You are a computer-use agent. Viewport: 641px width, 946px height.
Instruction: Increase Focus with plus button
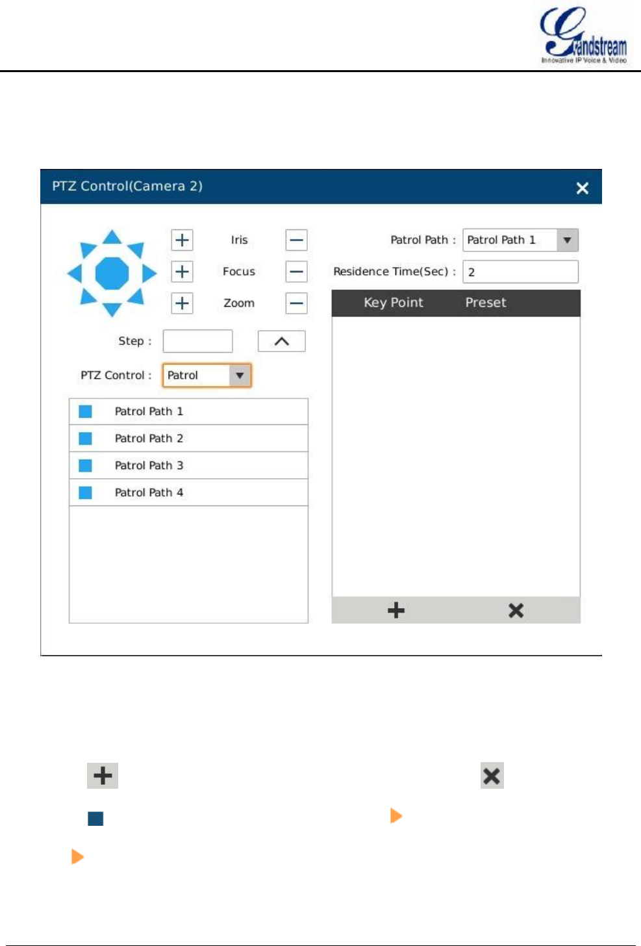coord(182,271)
